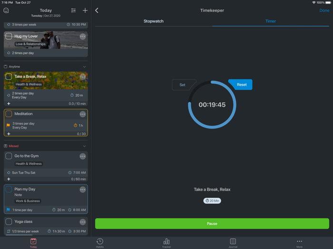Click the Yoga class repeat icon
The width and height of the screenshot is (333, 249).
pyautogui.click(x=9, y=231)
